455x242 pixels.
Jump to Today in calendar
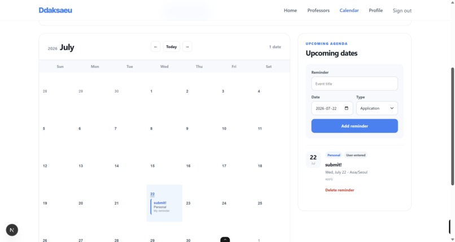172,47
